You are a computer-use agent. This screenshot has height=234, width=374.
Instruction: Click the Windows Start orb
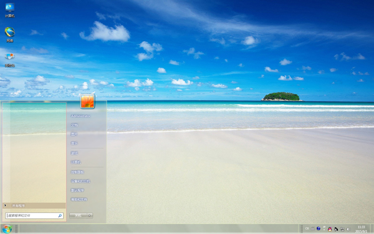7,229
